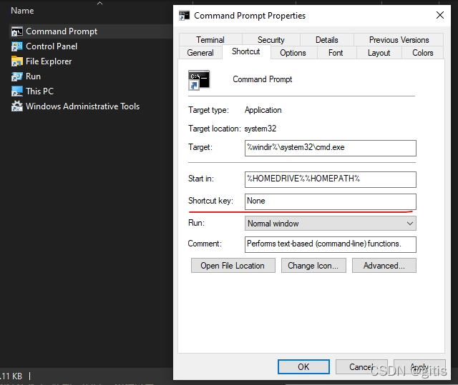Click the Change Icon button
This screenshot has width=458, height=385.
click(313, 265)
